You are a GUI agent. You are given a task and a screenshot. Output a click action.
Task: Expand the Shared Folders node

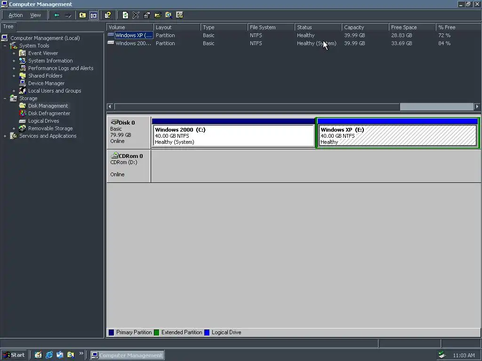14,76
